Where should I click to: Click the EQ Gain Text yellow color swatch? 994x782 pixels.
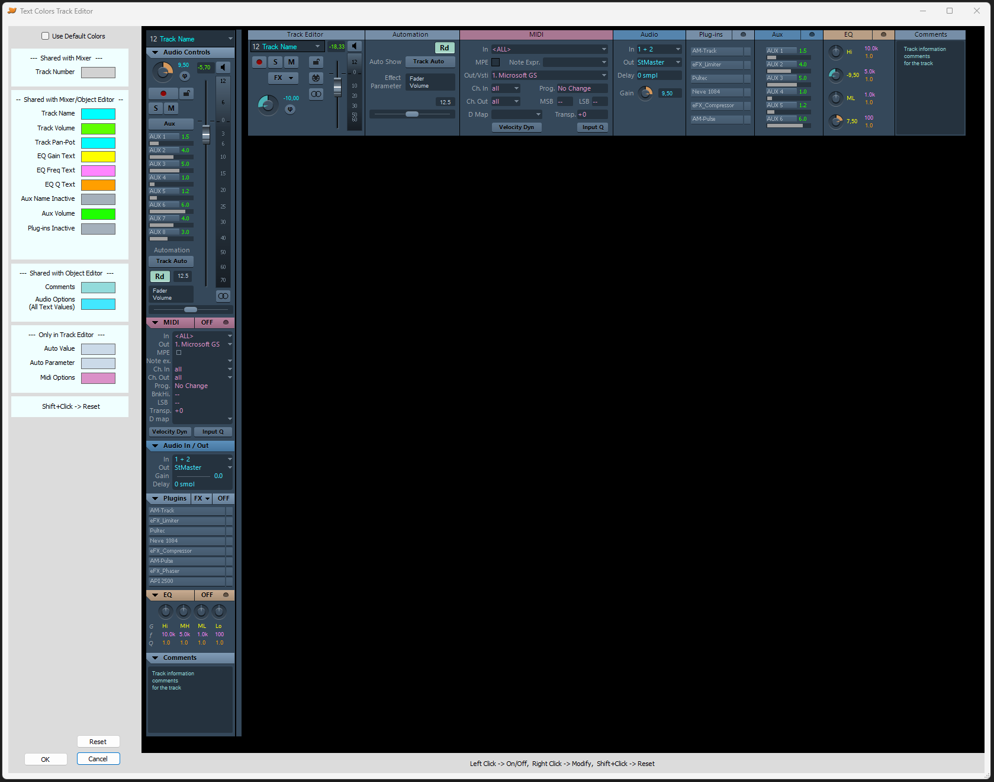(x=98, y=156)
